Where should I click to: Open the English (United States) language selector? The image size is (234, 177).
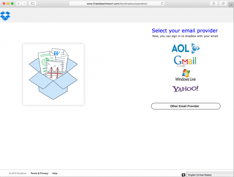coord(210,175)
